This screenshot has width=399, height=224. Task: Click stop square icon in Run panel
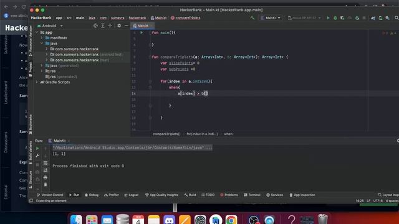[37, 164]
